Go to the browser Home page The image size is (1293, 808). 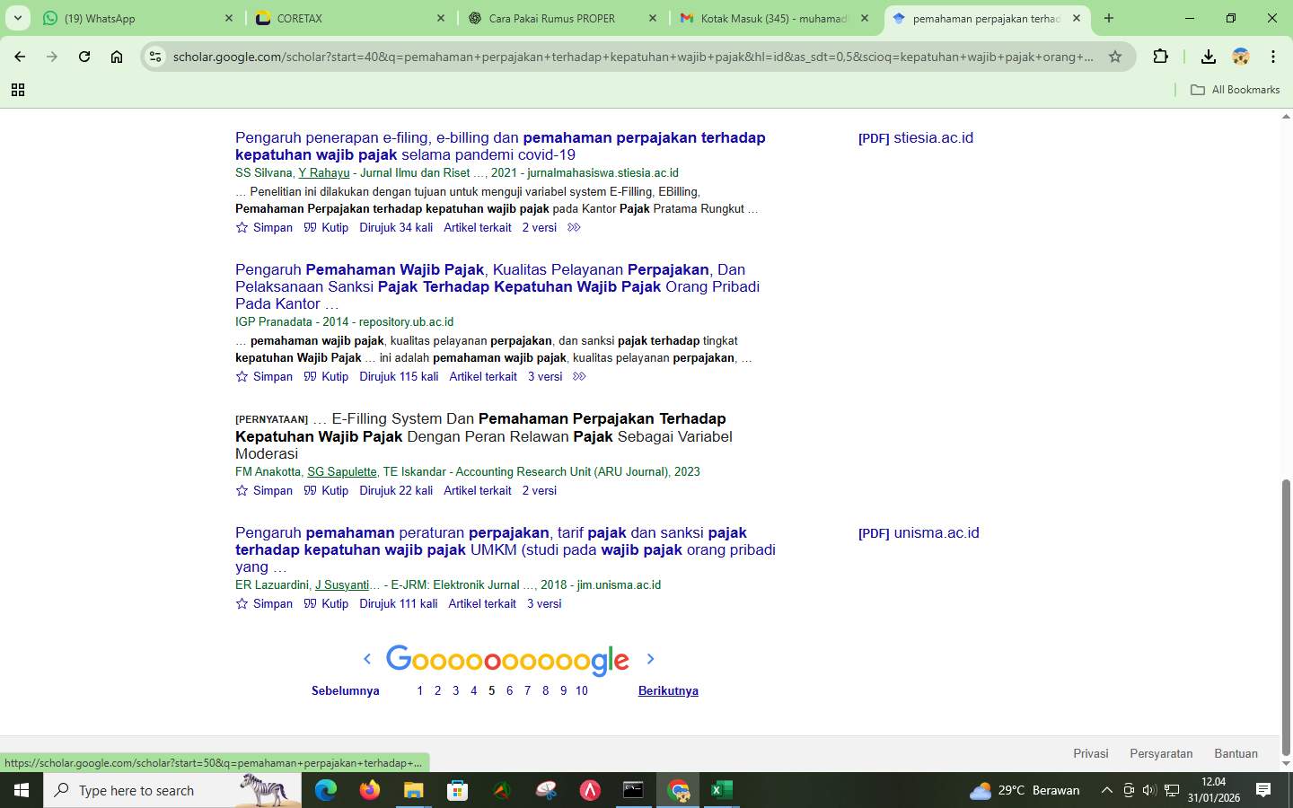click(x=117, y=57)
